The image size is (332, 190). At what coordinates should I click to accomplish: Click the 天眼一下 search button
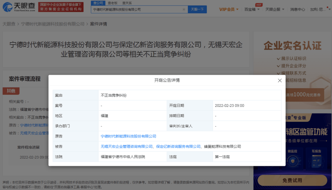point(197,9)
